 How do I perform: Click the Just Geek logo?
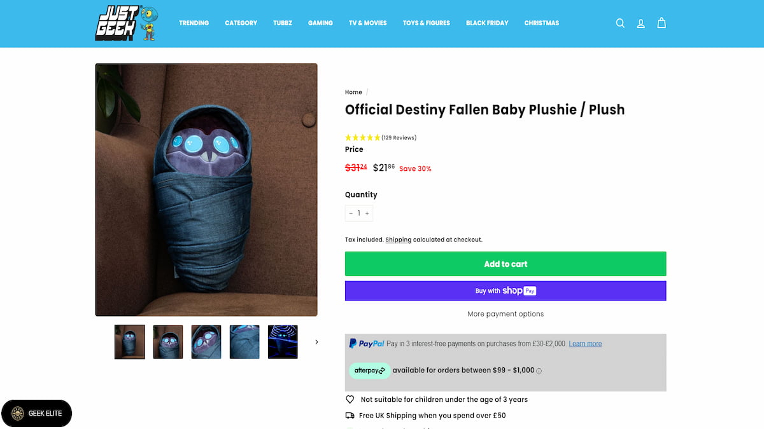tap(125, 23)
